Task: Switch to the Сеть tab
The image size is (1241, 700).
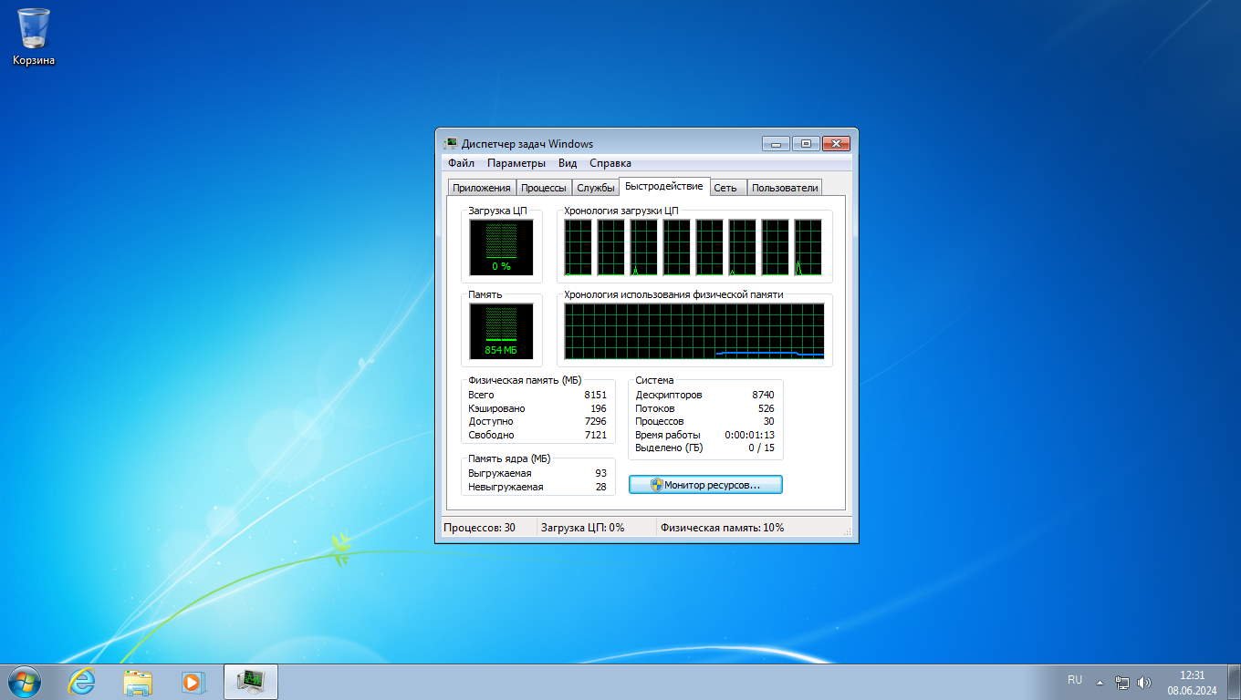Action: pyautogui.click(x=725, y=188)
